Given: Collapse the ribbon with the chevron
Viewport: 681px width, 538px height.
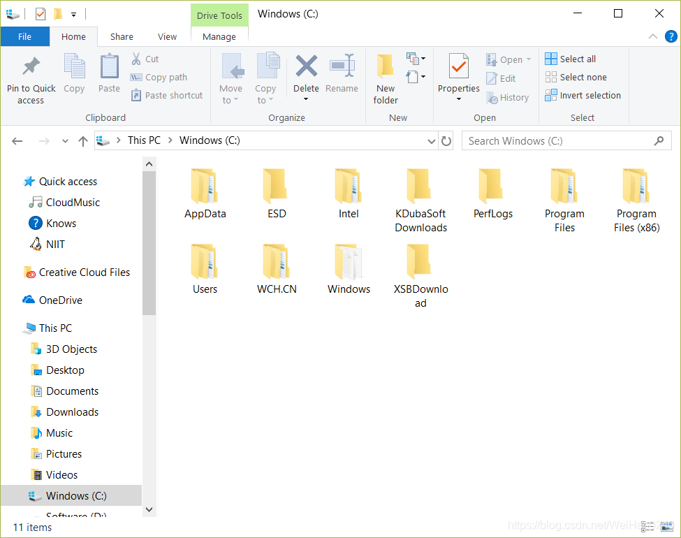Looking at the screenshot, I should (x=653, y=36).
